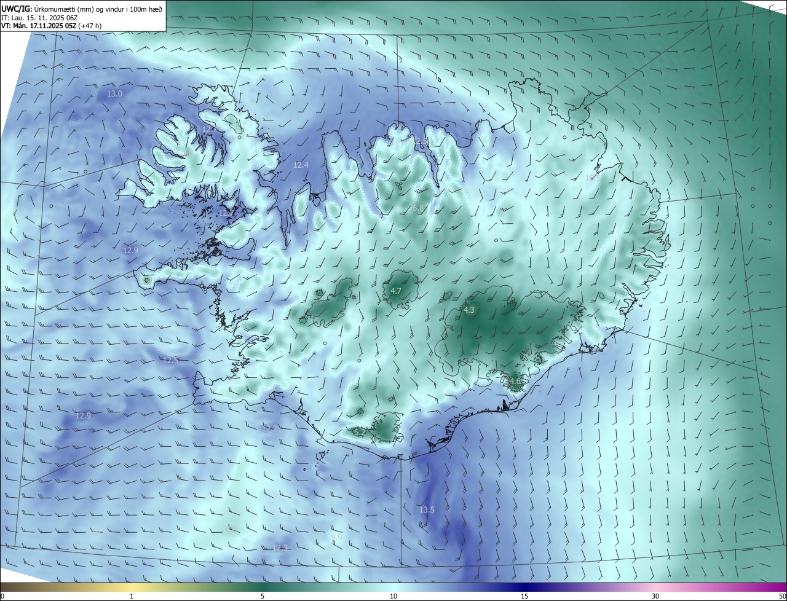Click the 'IT: Lau. 15. 11. 2025 06Z' line

[39, 18]
